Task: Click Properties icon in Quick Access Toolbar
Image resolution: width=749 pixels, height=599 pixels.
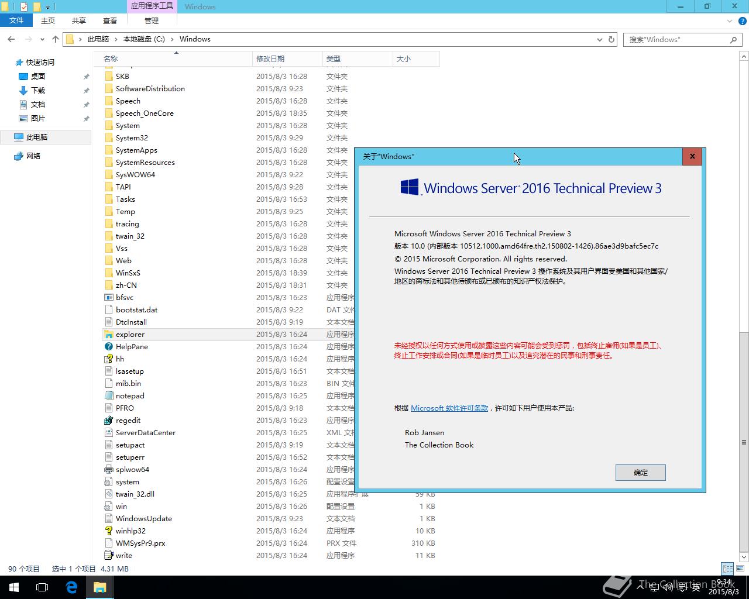Action: point(24,7)
